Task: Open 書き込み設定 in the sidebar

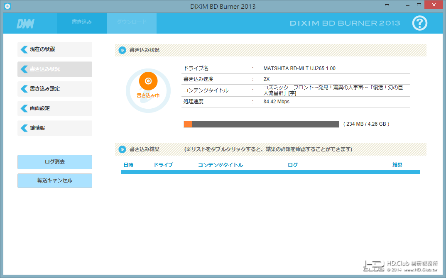Action: point(55,89)
